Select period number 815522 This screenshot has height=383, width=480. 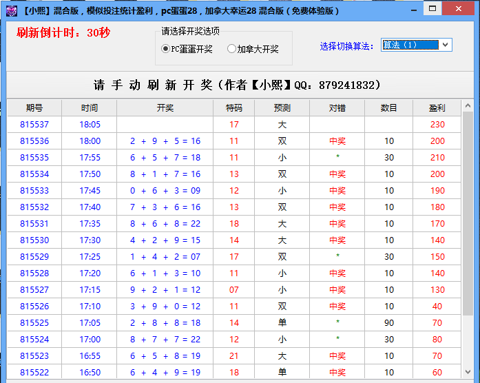[34, 373]
